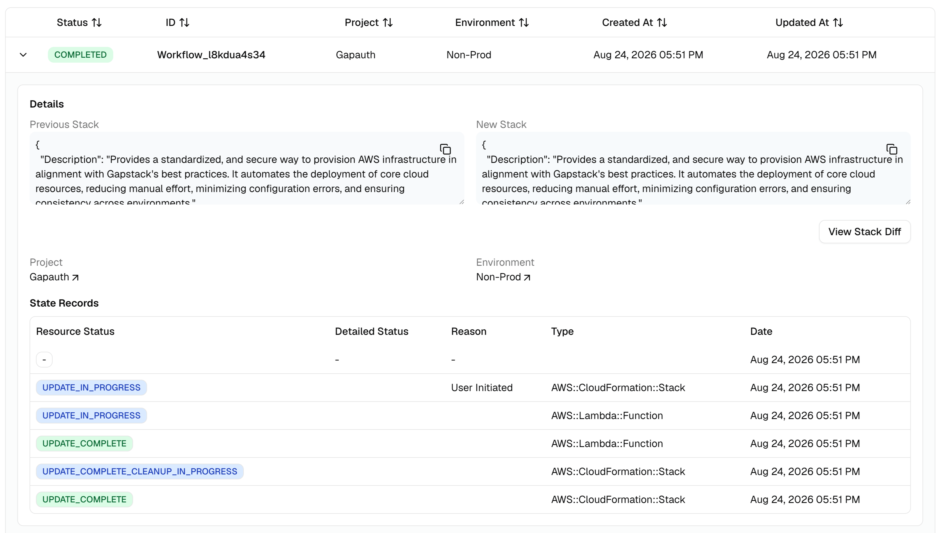
Task: Click the User Initiated reason cell
Action: [482, 388]
